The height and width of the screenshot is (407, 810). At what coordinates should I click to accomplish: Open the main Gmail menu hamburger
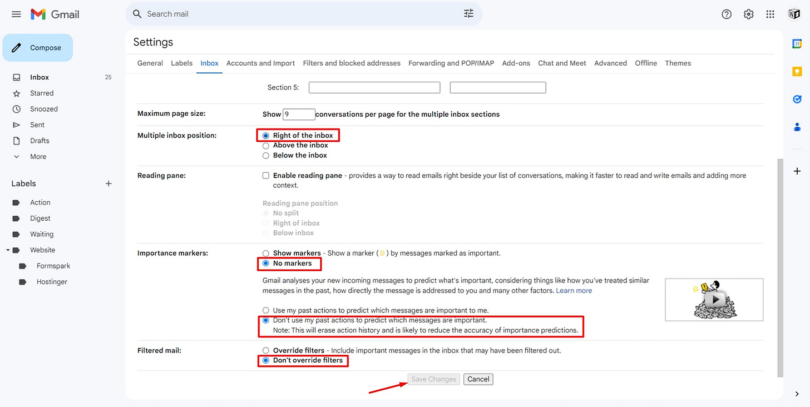click(16, 14)
